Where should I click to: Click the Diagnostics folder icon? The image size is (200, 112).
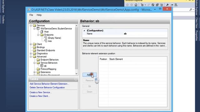point(34,54)
